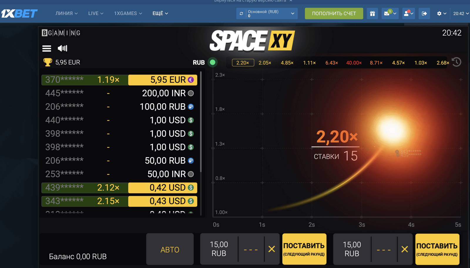Open the user account profile icon
The width and height of the screenshot is (470, 268).
pyautogui.click(x=407, y=13)
